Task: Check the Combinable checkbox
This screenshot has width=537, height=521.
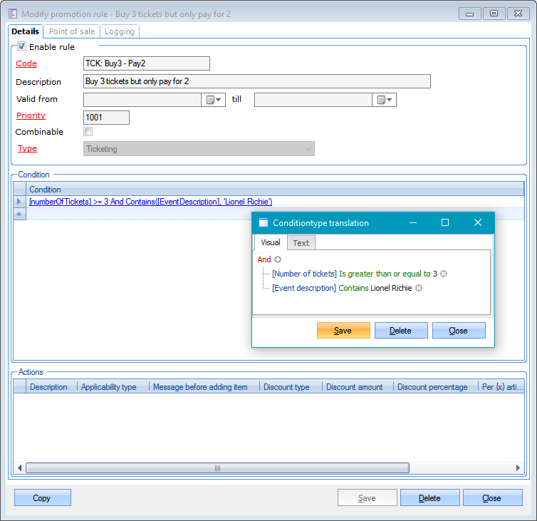Action: click(88, 132)
